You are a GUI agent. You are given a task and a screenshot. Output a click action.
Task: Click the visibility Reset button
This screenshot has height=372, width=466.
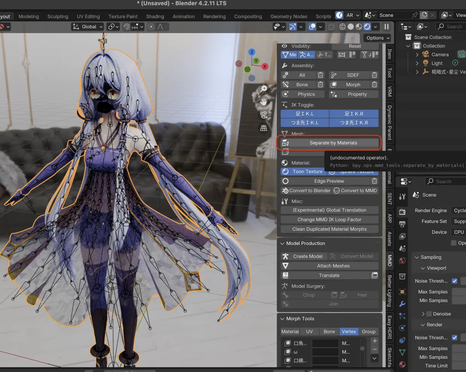pos(355,46)
